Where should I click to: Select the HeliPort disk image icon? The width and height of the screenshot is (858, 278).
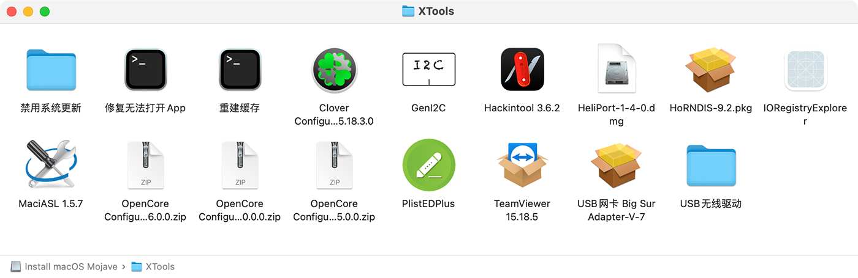[617, 67]
